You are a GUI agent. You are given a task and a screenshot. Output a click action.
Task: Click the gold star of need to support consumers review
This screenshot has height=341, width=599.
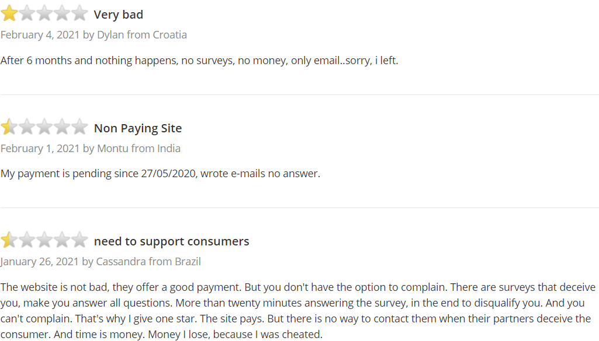pos(9,240)
